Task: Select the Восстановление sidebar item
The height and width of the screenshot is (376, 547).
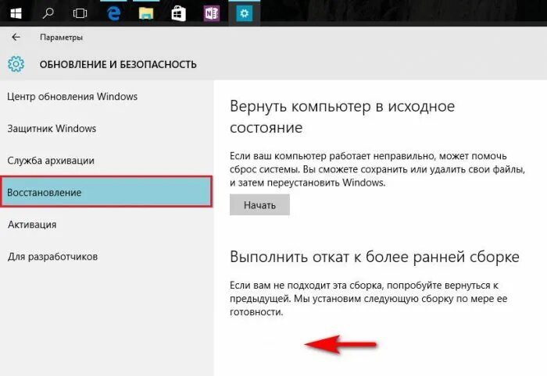Action: 106,191
